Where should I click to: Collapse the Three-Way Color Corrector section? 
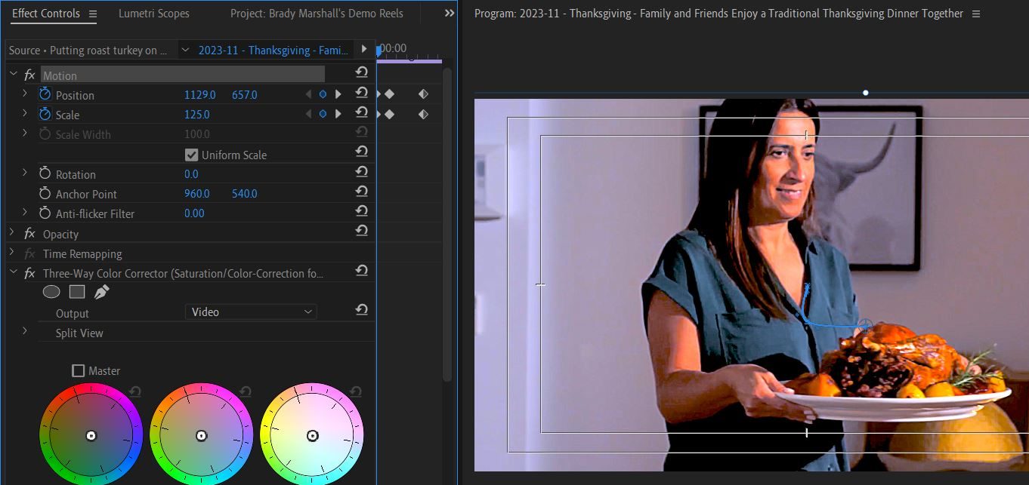point(13,272)
